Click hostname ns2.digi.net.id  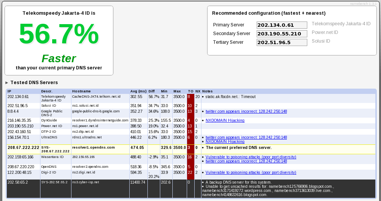[84, 172]
